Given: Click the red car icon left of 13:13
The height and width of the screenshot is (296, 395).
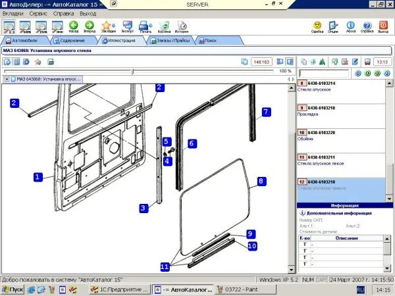Looking at the screenshot, I should pyautogui.click(x=367, y=62).
